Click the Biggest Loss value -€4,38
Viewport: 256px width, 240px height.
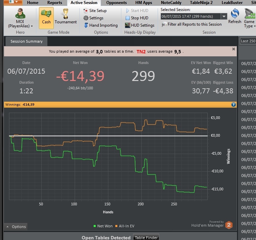point(223,91)
